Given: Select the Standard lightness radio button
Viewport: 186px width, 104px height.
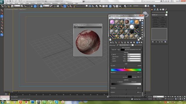Looking at the screenshot, I should coord(117,82).
